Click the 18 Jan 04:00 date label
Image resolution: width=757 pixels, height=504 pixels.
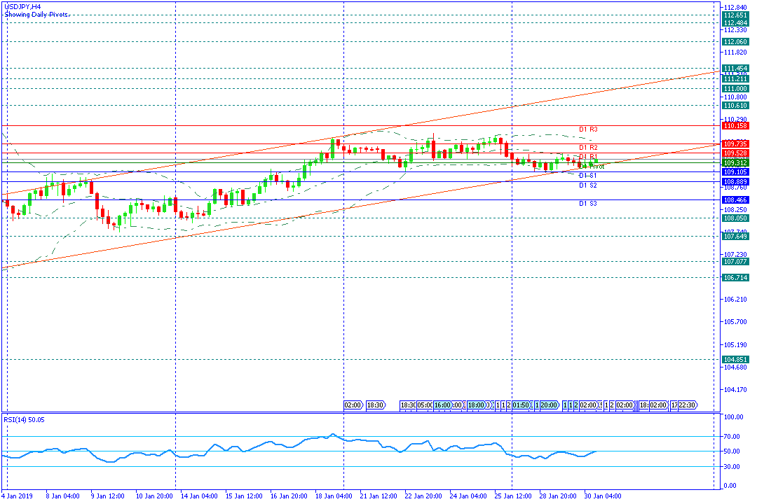[x=334, y=496]
